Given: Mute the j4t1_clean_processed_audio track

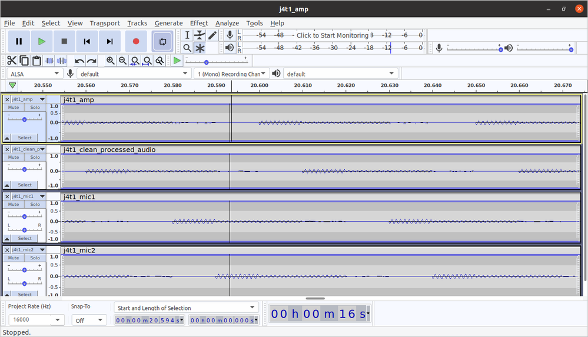Looking at the screenshot, I should coord(14,157).
